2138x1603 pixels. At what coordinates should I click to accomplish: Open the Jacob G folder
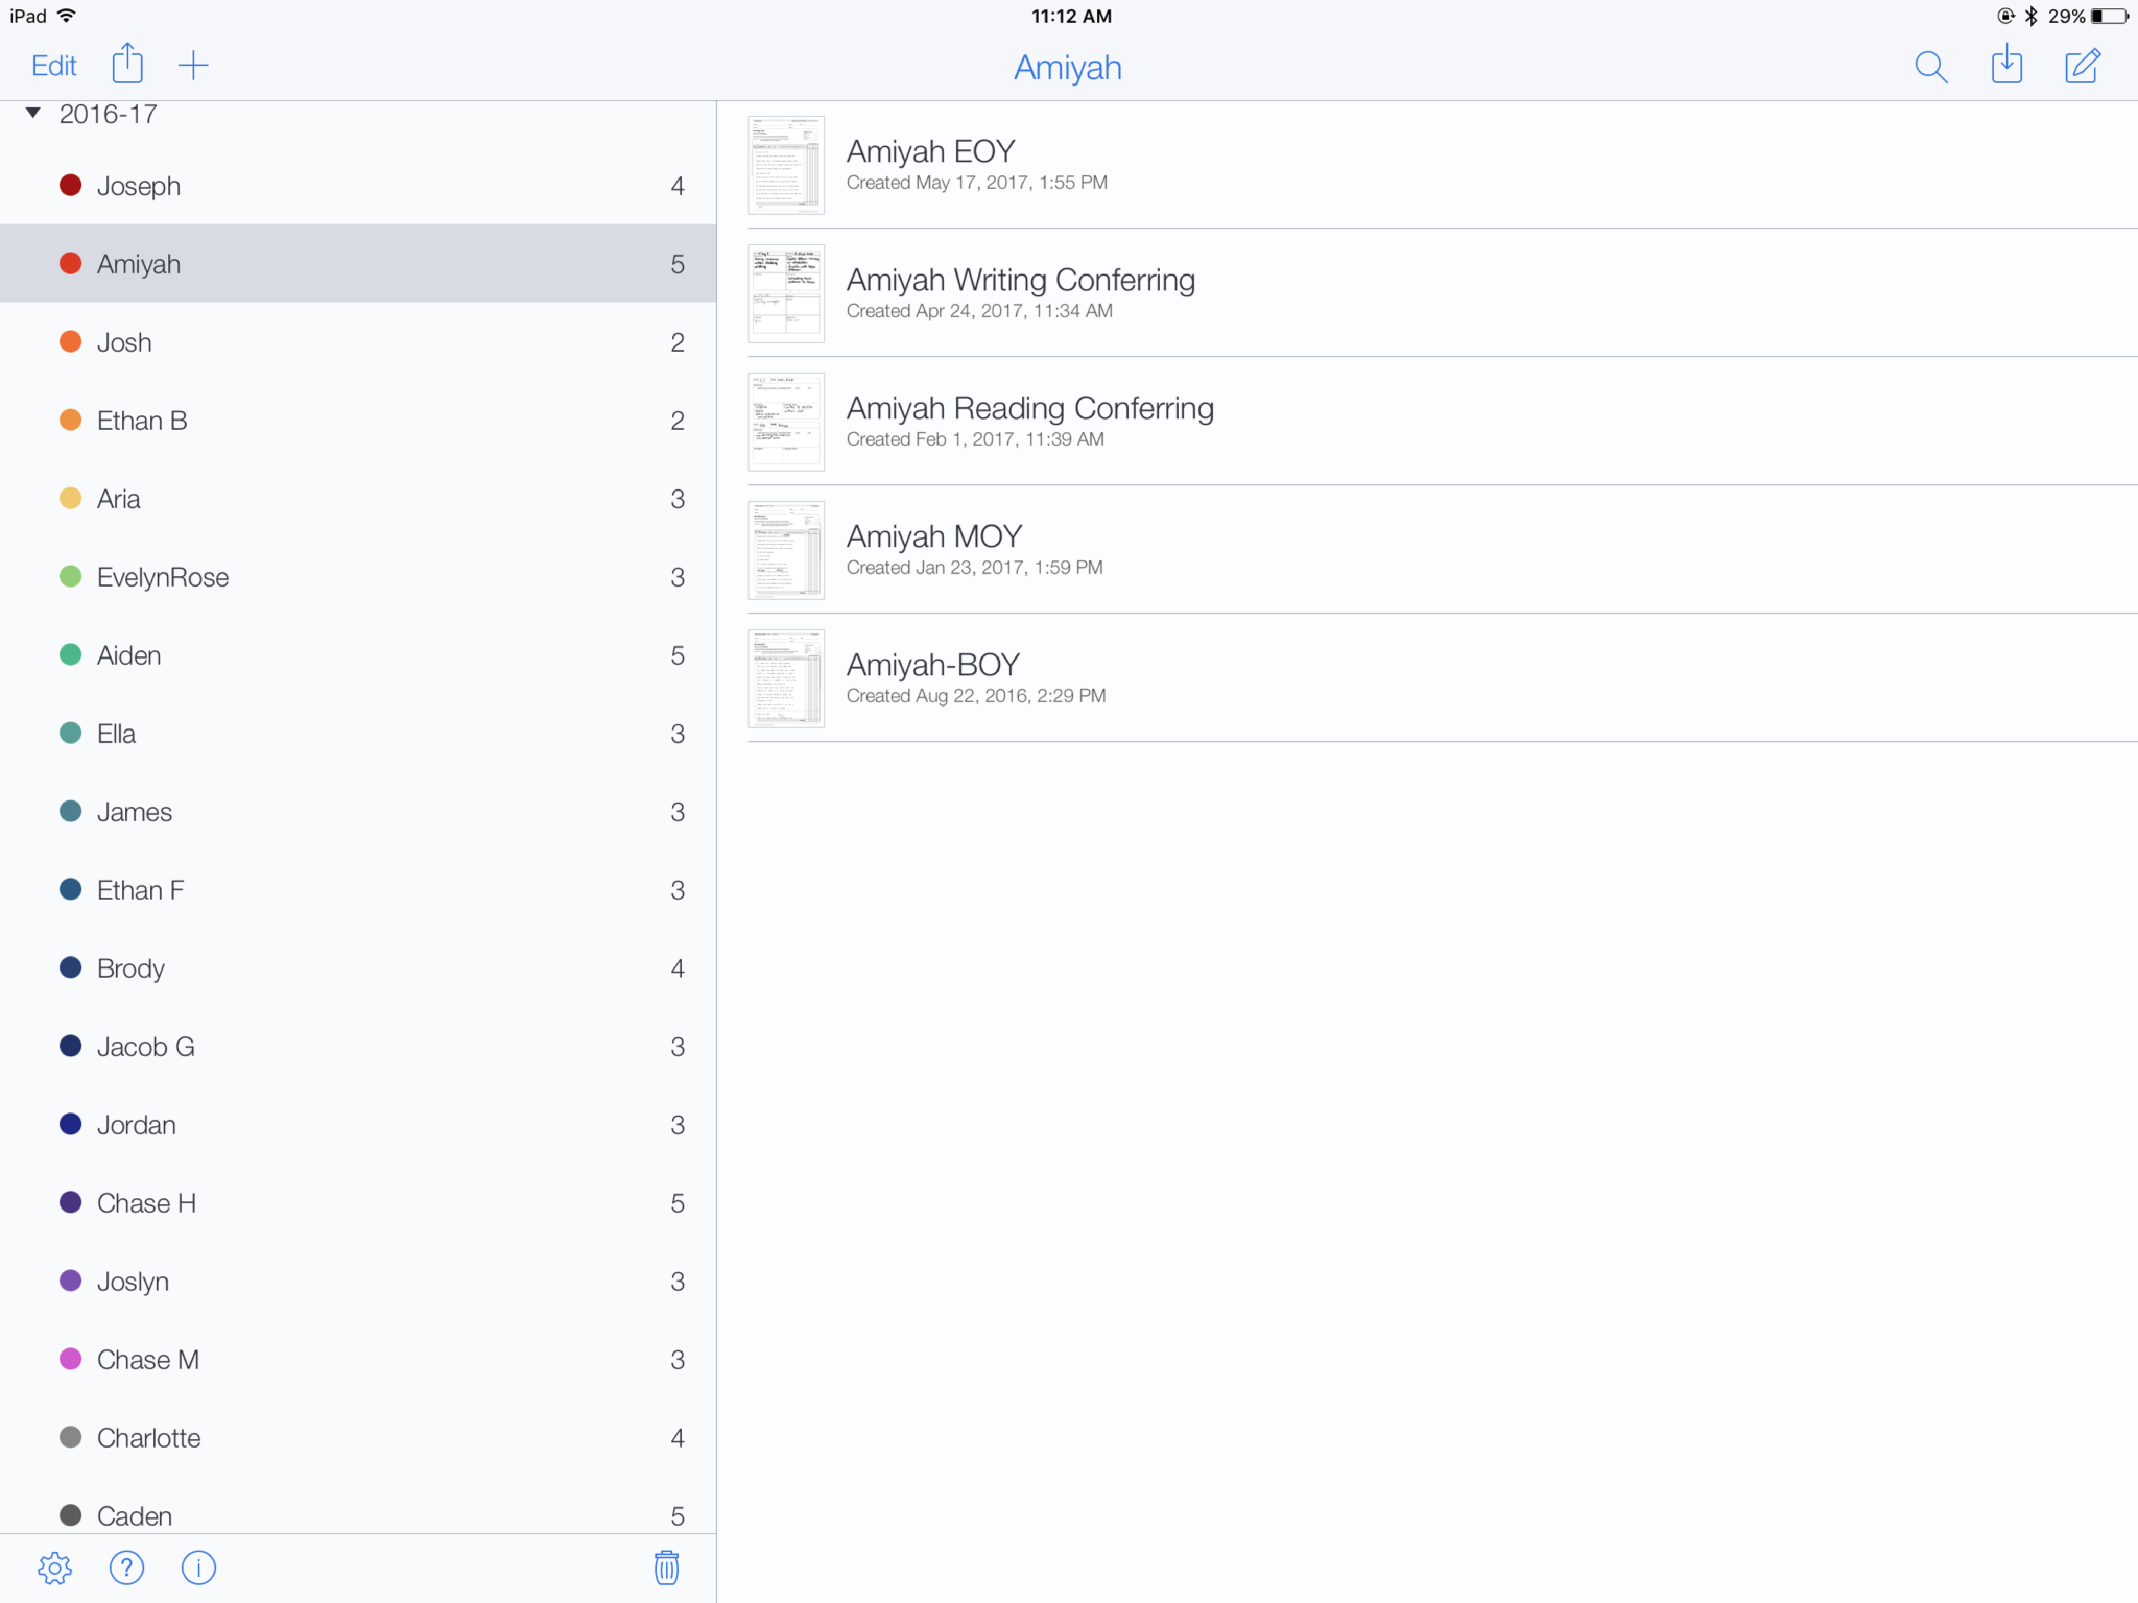pyautogui.click(x=358, y=1046)
